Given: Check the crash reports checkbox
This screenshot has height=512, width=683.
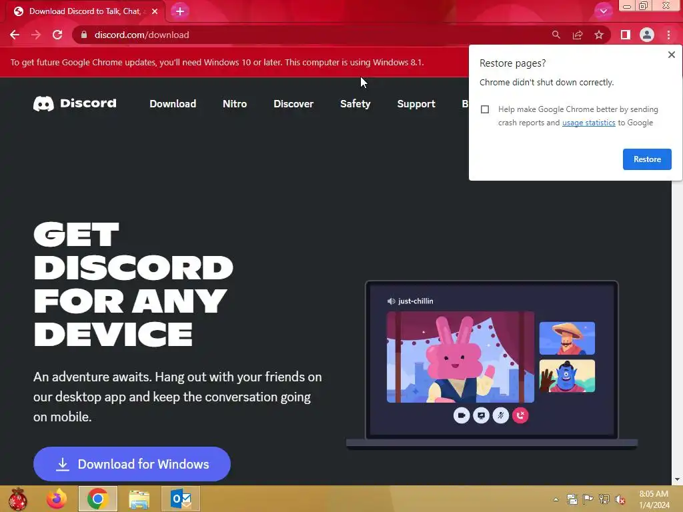Looking at the screenshot, I should click(485, 109).
